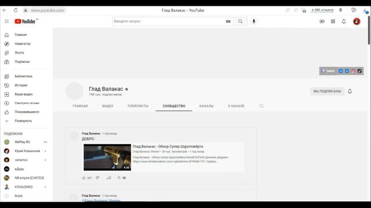Open the account avatar menu

coord(357,21)
